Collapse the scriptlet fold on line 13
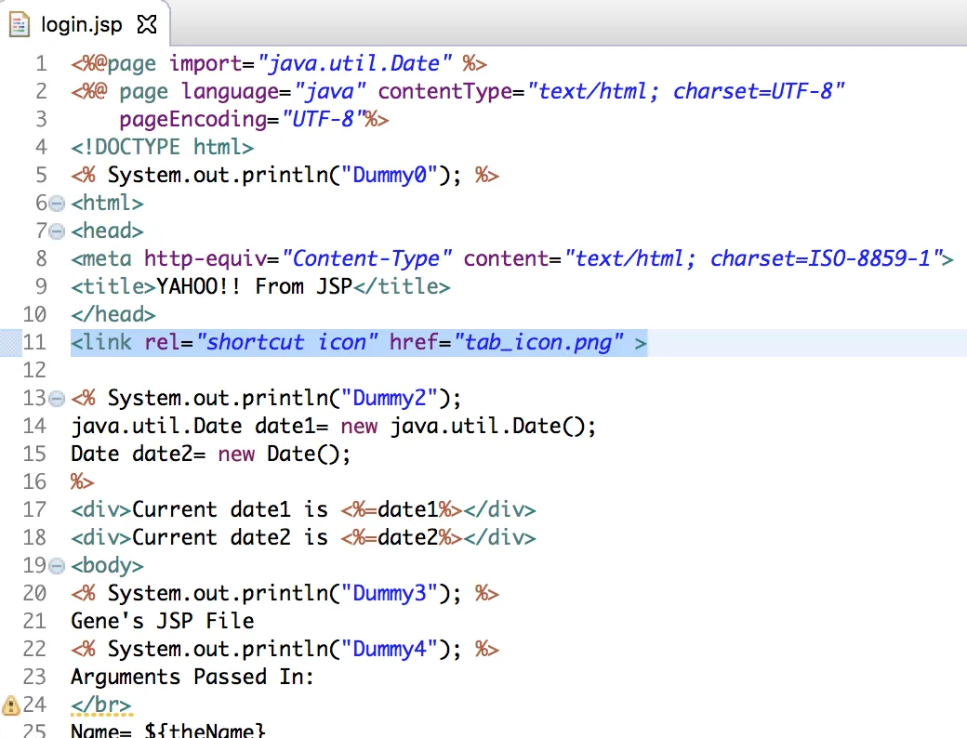The width and height of the screenshot is (967, 738). [x=57, y=399]
